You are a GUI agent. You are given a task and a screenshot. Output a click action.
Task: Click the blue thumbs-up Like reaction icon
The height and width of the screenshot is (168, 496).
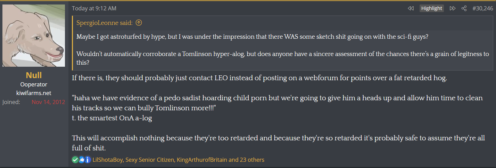[x=82, y=160]
